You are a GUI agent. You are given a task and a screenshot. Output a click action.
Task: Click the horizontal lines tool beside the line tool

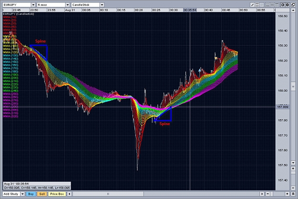(x=257, y=5)
